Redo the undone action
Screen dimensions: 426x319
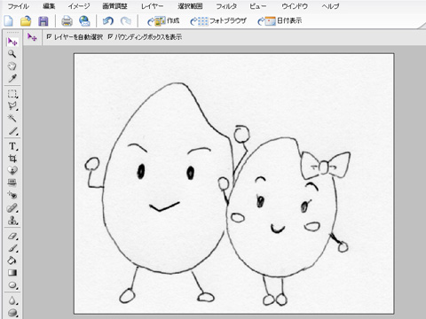(126, 21)
